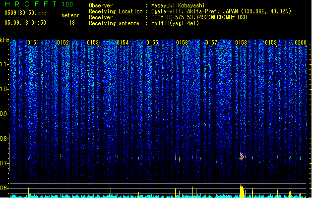Click the double echo spot below 0156

(x=177, y=158)
